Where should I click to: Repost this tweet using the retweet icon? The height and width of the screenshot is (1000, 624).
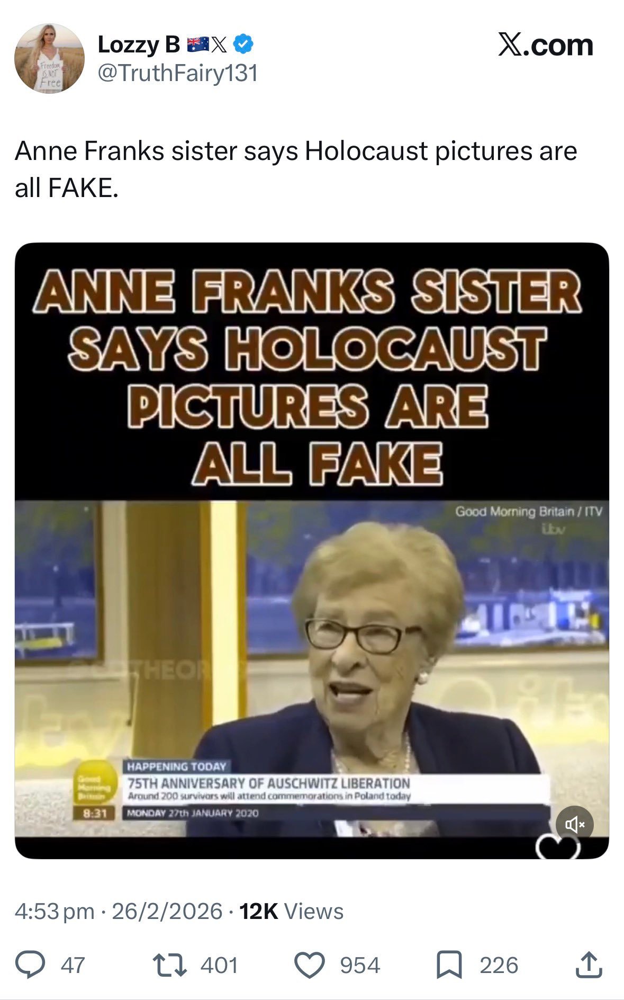click(169, 965)
